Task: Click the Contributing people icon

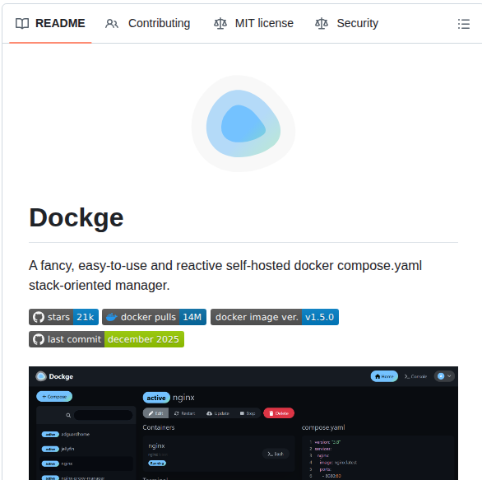Action: tap(112, 23)
